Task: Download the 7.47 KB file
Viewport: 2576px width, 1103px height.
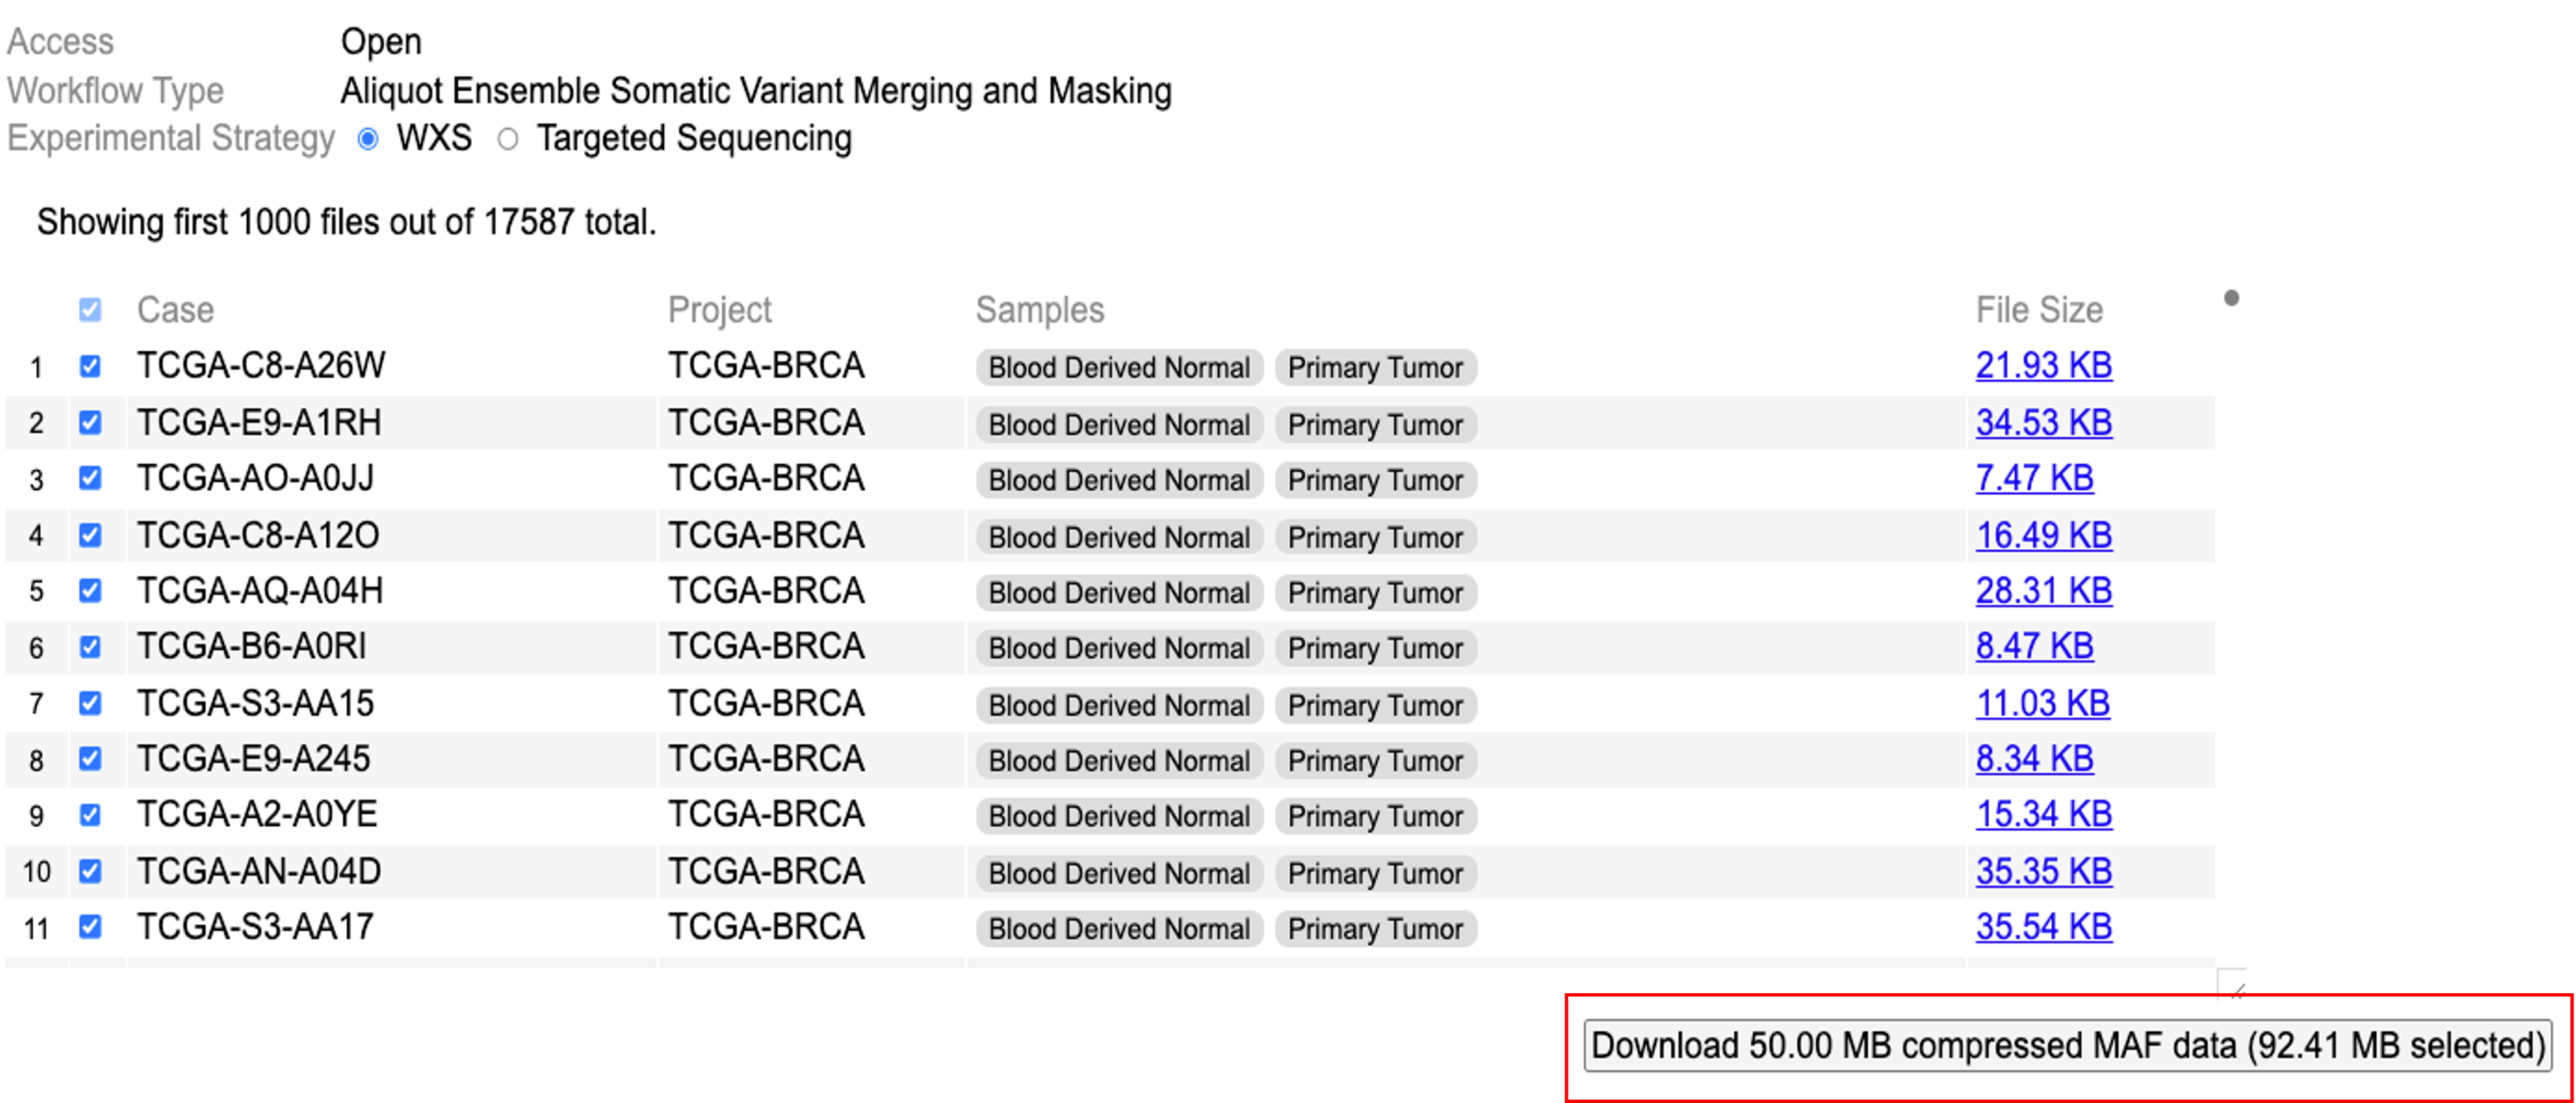Action: (x=2034, y=478)
